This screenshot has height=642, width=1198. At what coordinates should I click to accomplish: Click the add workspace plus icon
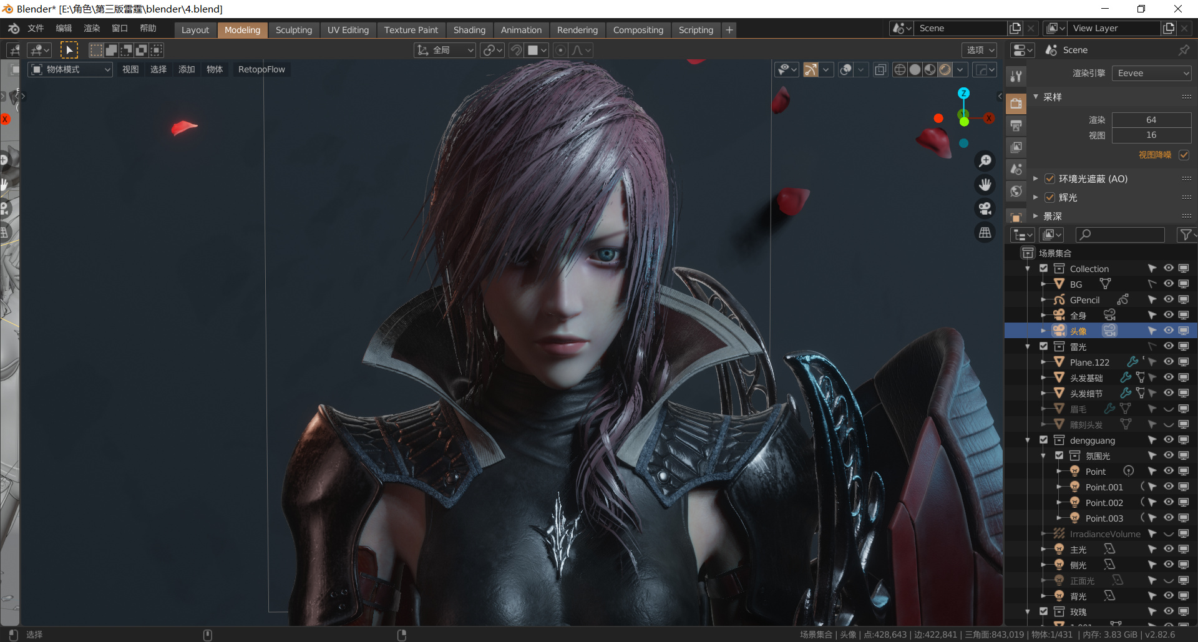[729, 30]
